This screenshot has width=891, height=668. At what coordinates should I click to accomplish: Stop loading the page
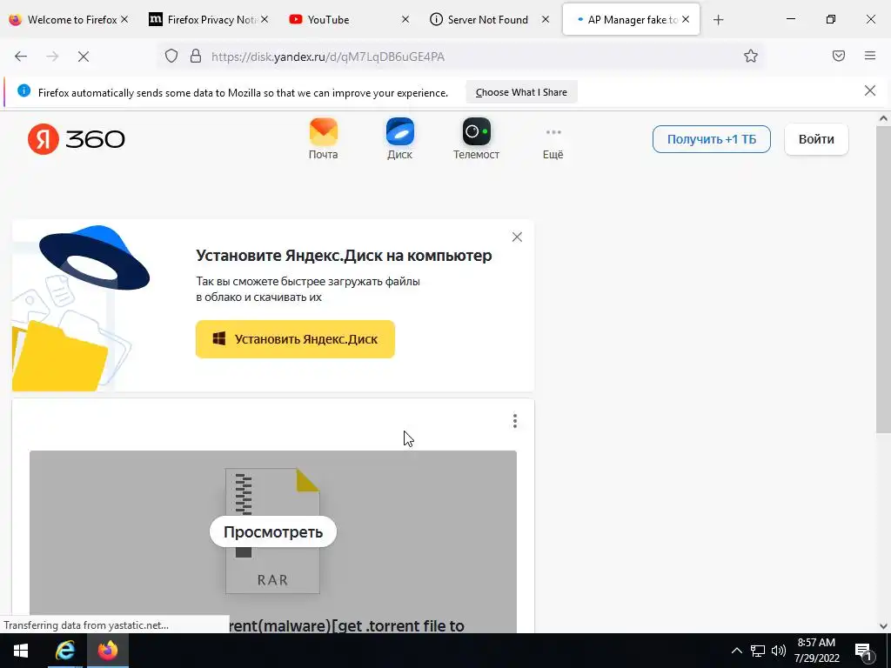point(83,57)
